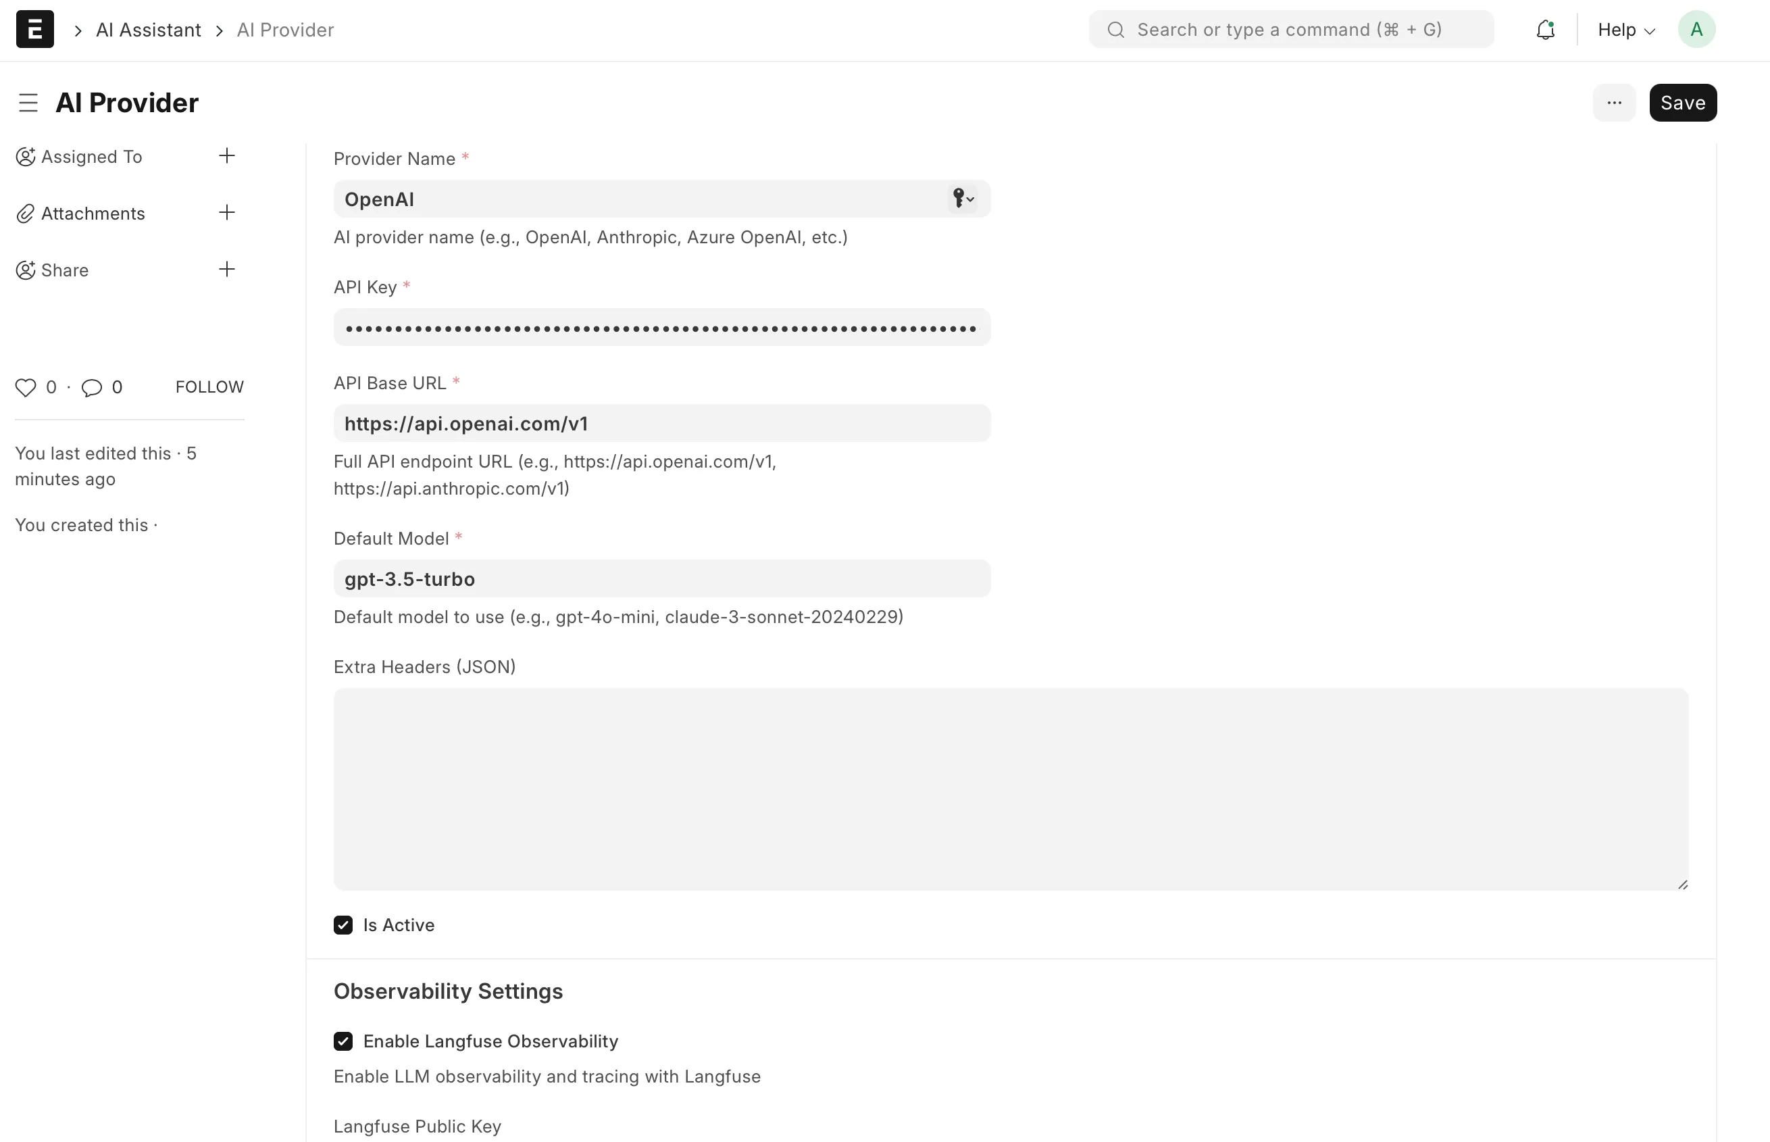Open the three-dots more actions menu
This screenshot has height=1142, width=1770.
click(x=1614, y=102)
